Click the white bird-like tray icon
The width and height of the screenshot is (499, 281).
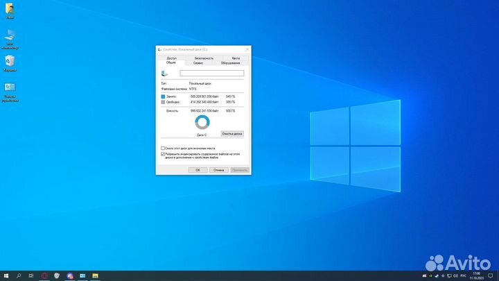tap(437, 276)
